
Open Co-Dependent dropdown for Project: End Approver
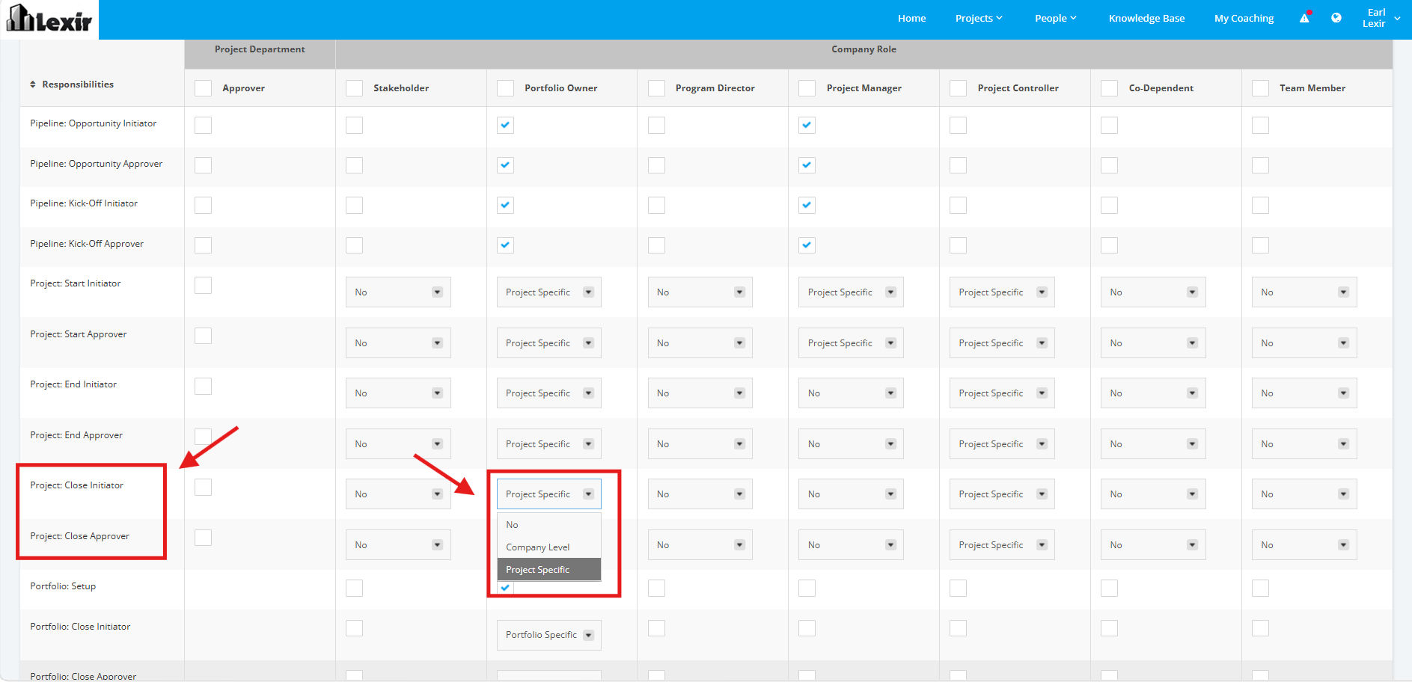pyautogui.click(x=1153, y=444)
